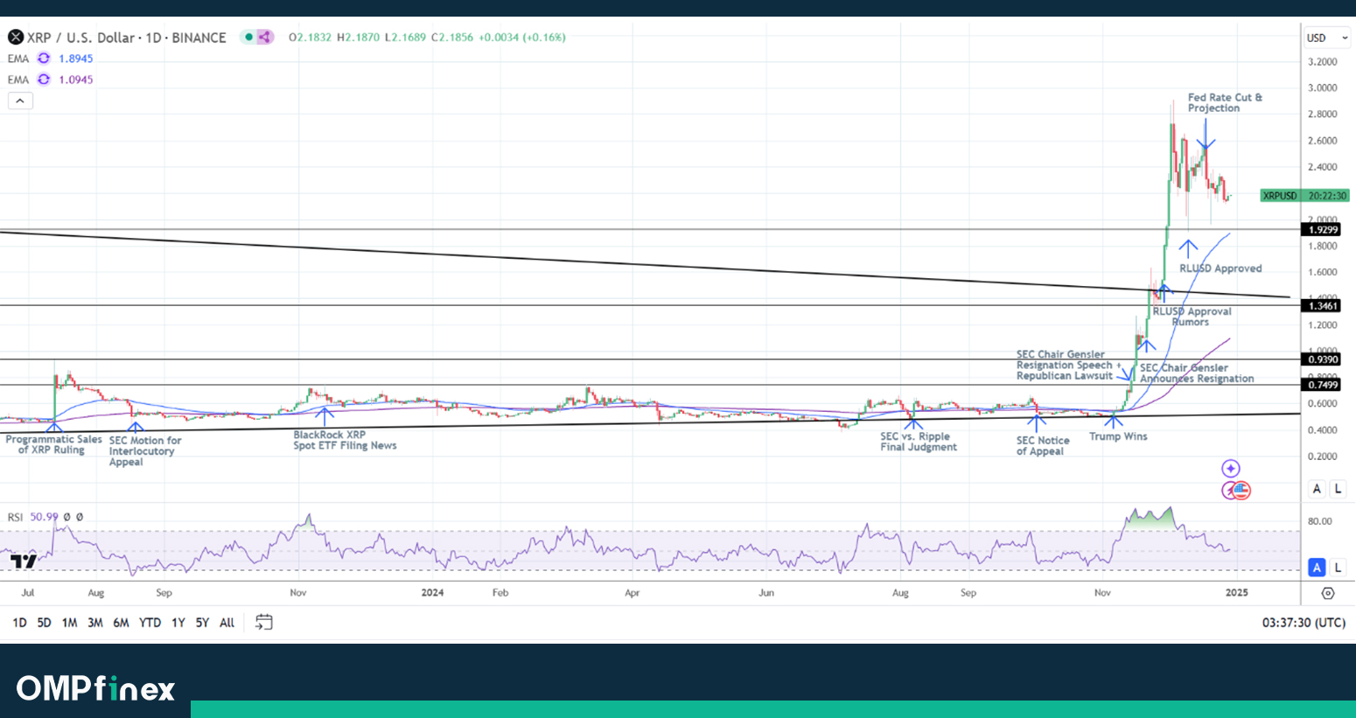Image resolution: width=1356 pixels, height=718 pixels.
Task: Open the timezone menu at 03:37:30 (UTC)
Action: click(x=1303, y=623)
